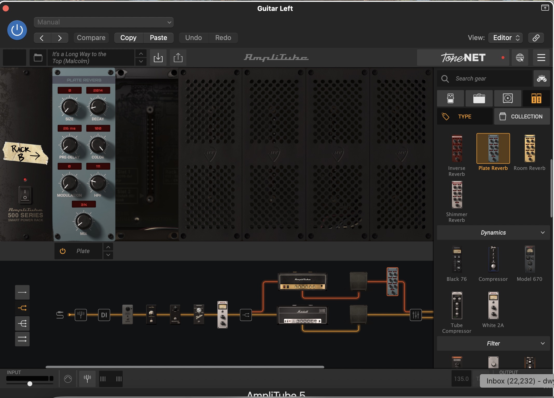Select the TYPE tab
Screen dimensions: 554x398
coord(465,116)
